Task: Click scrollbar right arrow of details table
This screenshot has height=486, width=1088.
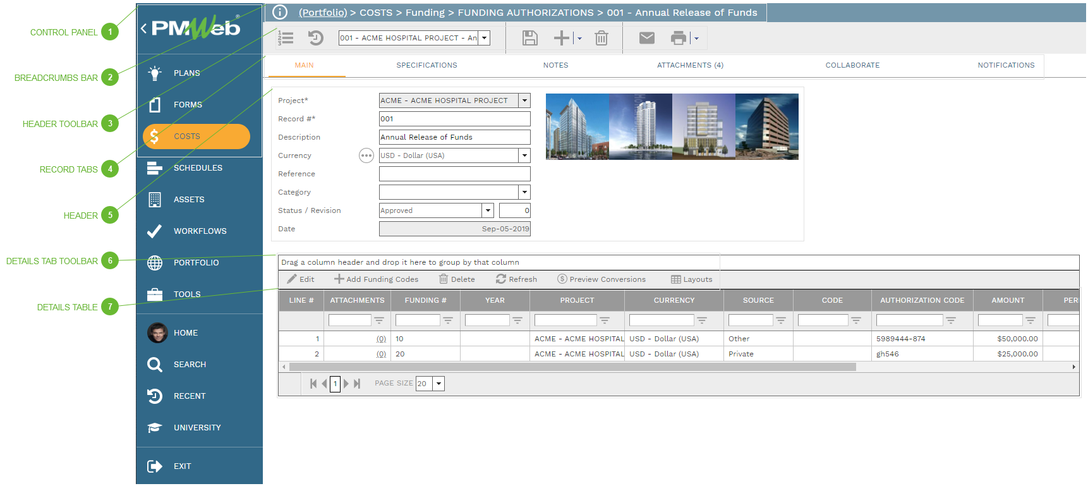Action: click(1073, 367)
